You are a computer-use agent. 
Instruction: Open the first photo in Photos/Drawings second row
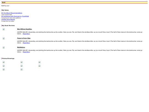[x=4, y=66]
